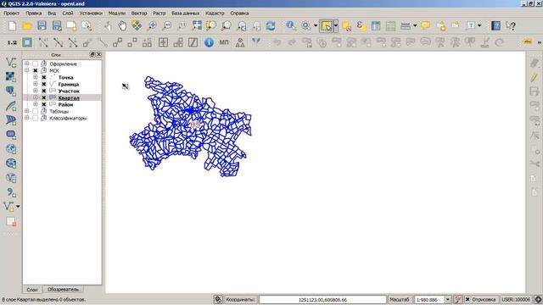
Task: Click the blue info circle icon
Action: [209, 42]
